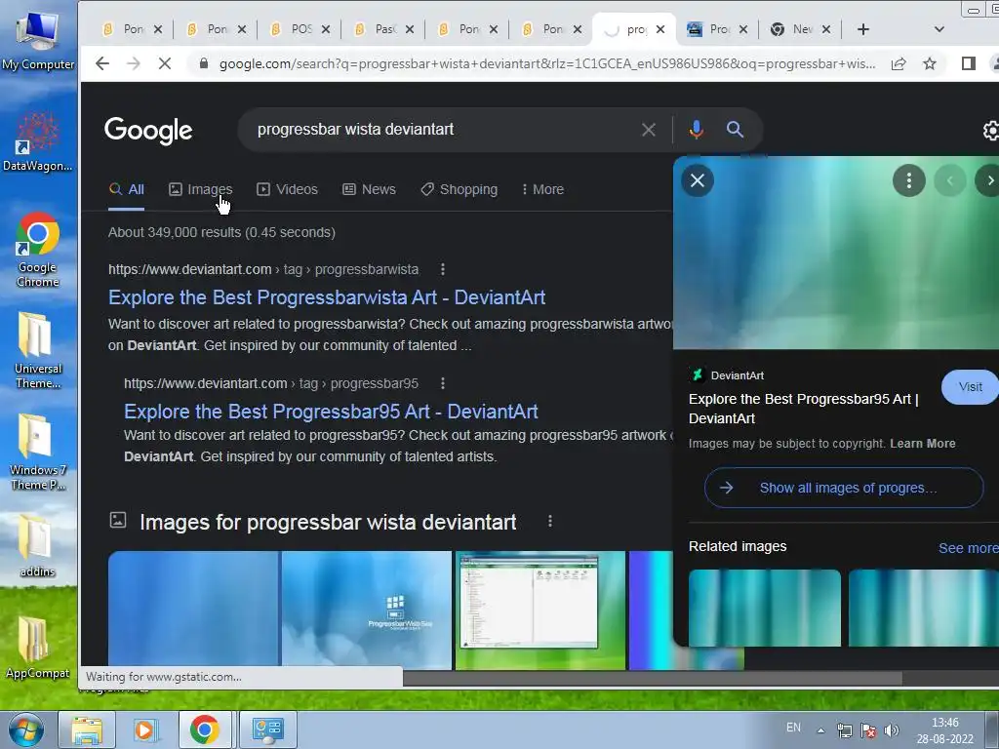The image size is (999, 749).
Task: Open the Windows Start menu
Action: (25, 729)
